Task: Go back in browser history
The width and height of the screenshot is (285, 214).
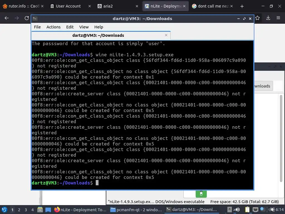Action: [x=7, y=18]
